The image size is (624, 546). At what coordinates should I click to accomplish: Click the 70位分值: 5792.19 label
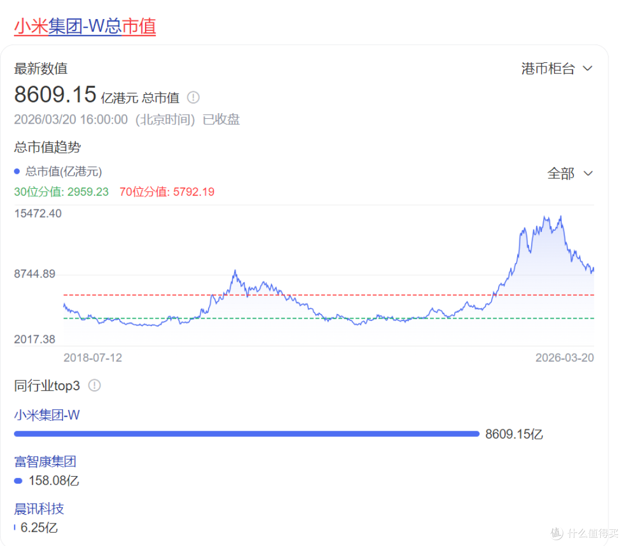tap(167, 192)
